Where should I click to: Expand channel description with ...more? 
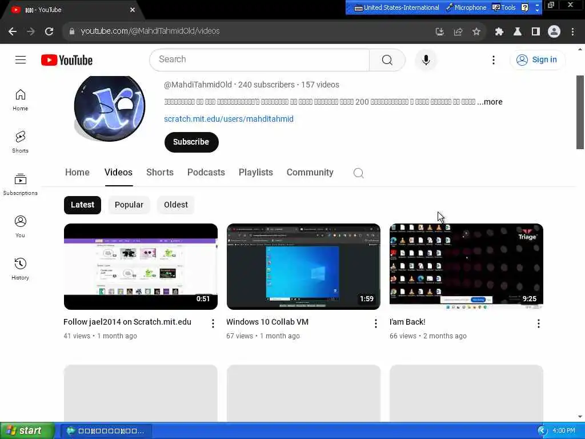point(490,102)
